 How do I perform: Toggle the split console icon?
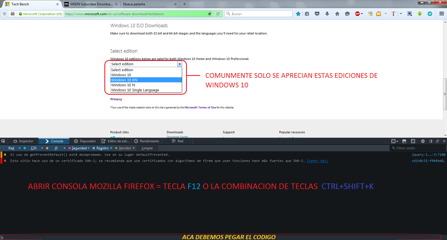tap(404, 141)
